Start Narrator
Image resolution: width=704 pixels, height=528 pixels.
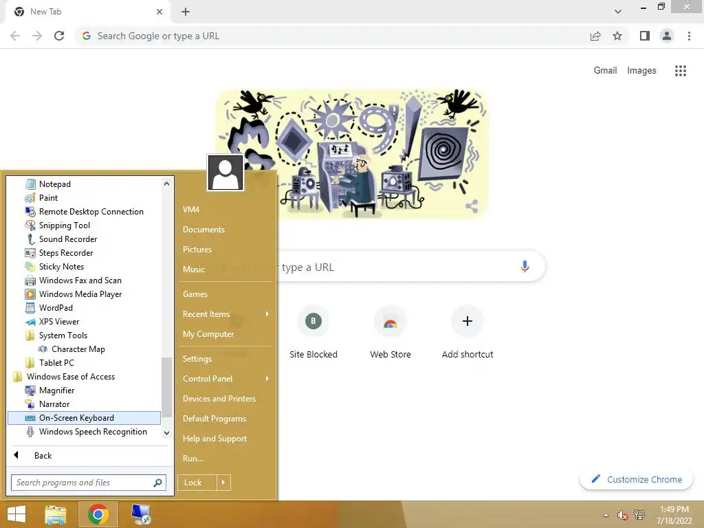click(54, 404)
